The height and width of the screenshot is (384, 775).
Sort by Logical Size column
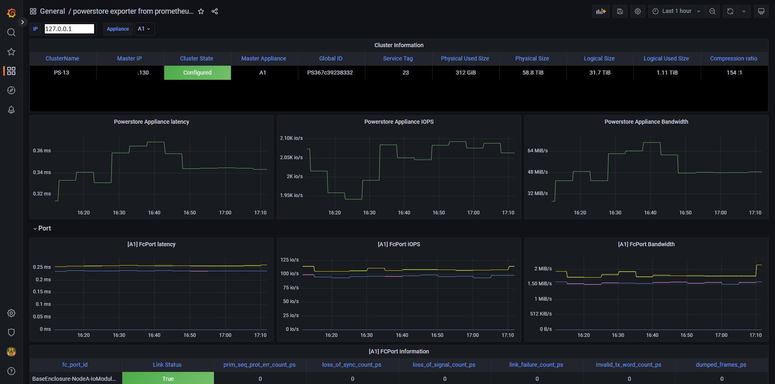pos(599,58)
